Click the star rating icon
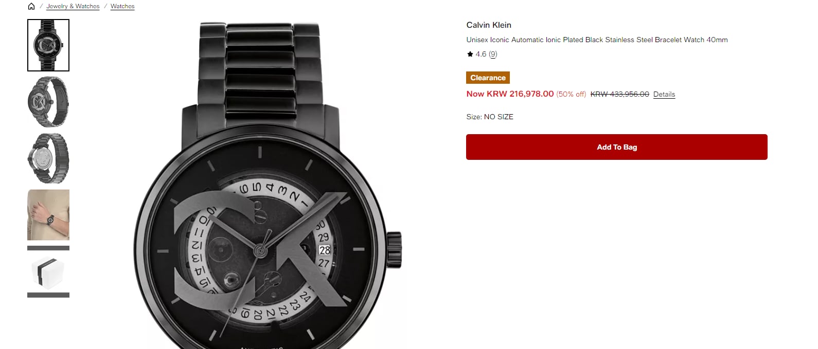The height and width of the screenshot is (349, 818). [470, 54]
